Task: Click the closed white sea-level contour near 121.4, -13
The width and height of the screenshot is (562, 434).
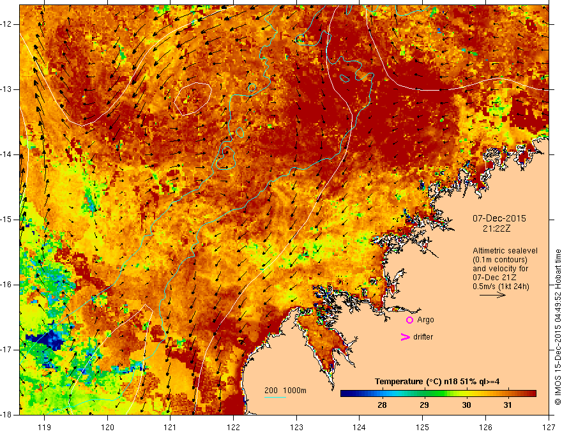Action: click(193, 99)
